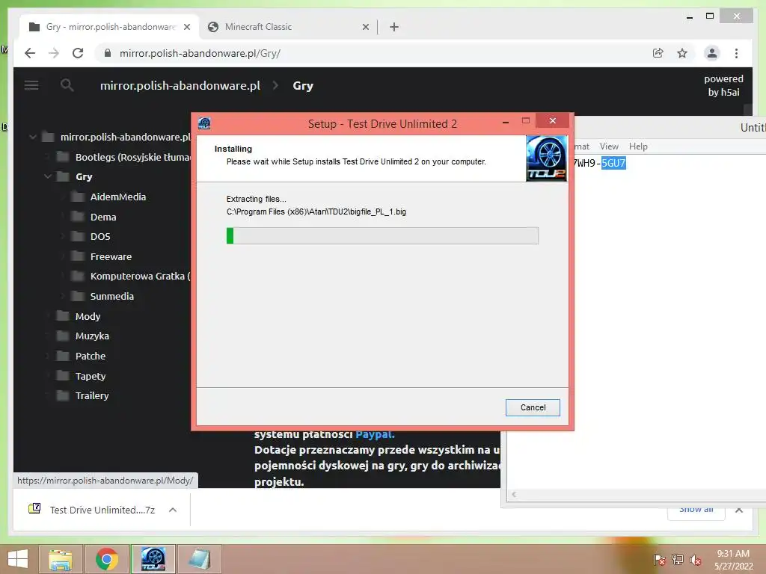The width and height of the screenshot is (766, 574).
Task: Click the address bar URL
Action: click(x=200, y=53)
